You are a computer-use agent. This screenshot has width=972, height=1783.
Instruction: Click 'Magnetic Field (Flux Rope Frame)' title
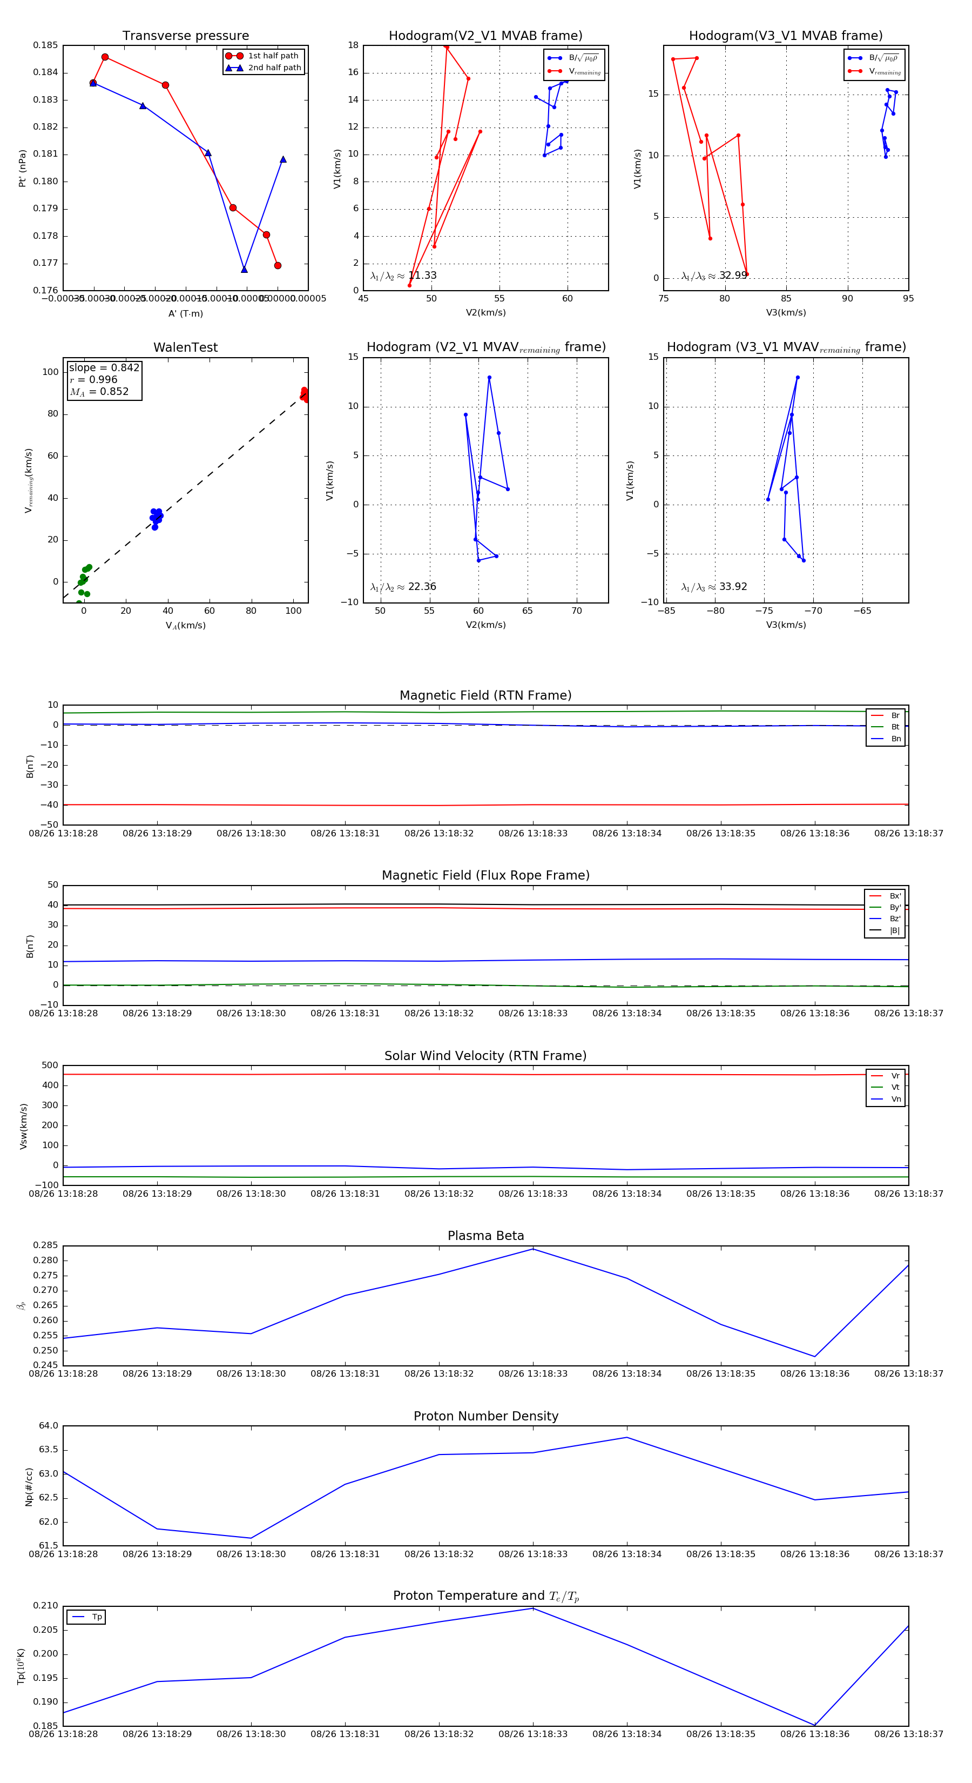point(485,876)
